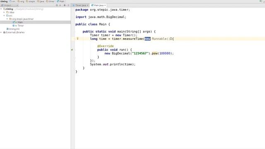Click the 'pow' method call
The width and height of the screenshot is (265, 149).
(154, 53)
